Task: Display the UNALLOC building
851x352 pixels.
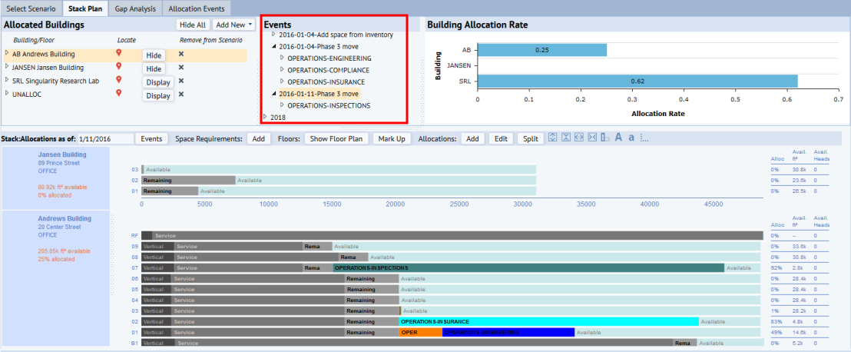Action: 158,95
